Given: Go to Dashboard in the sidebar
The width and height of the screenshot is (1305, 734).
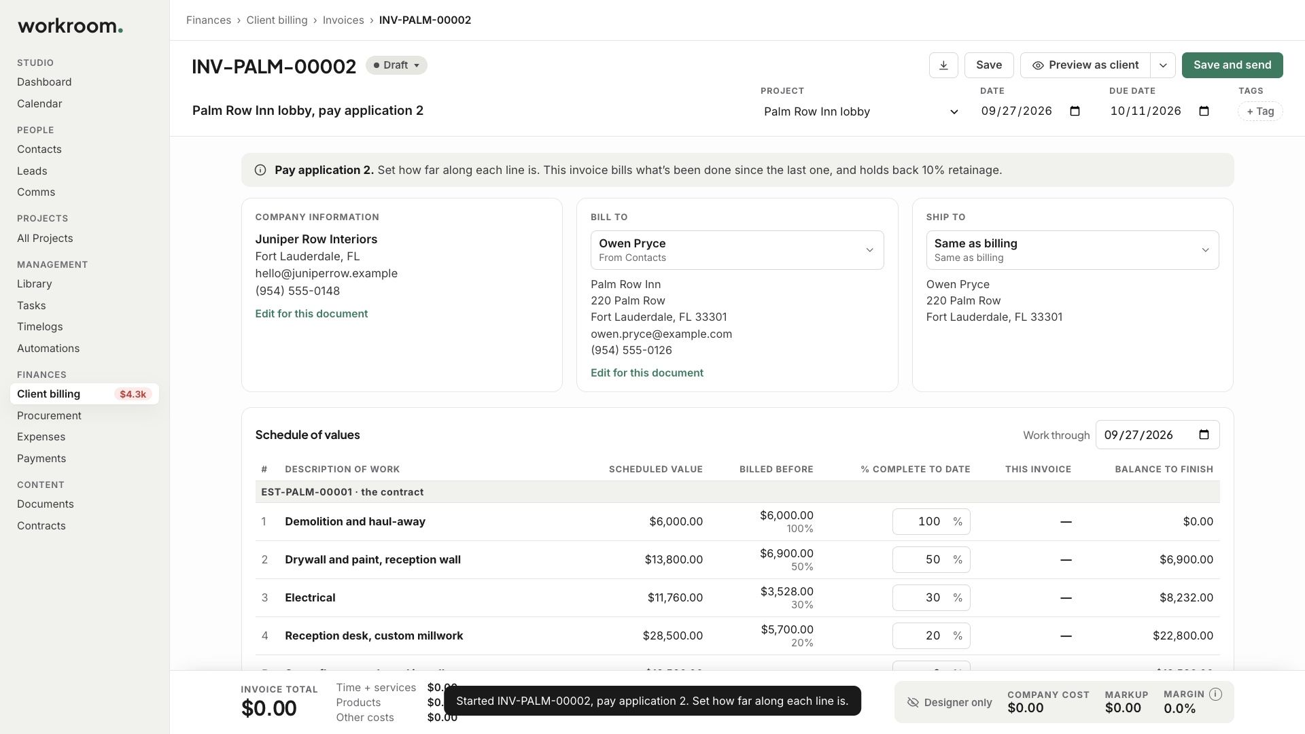Looking at the screenshot, I should 44,82.
